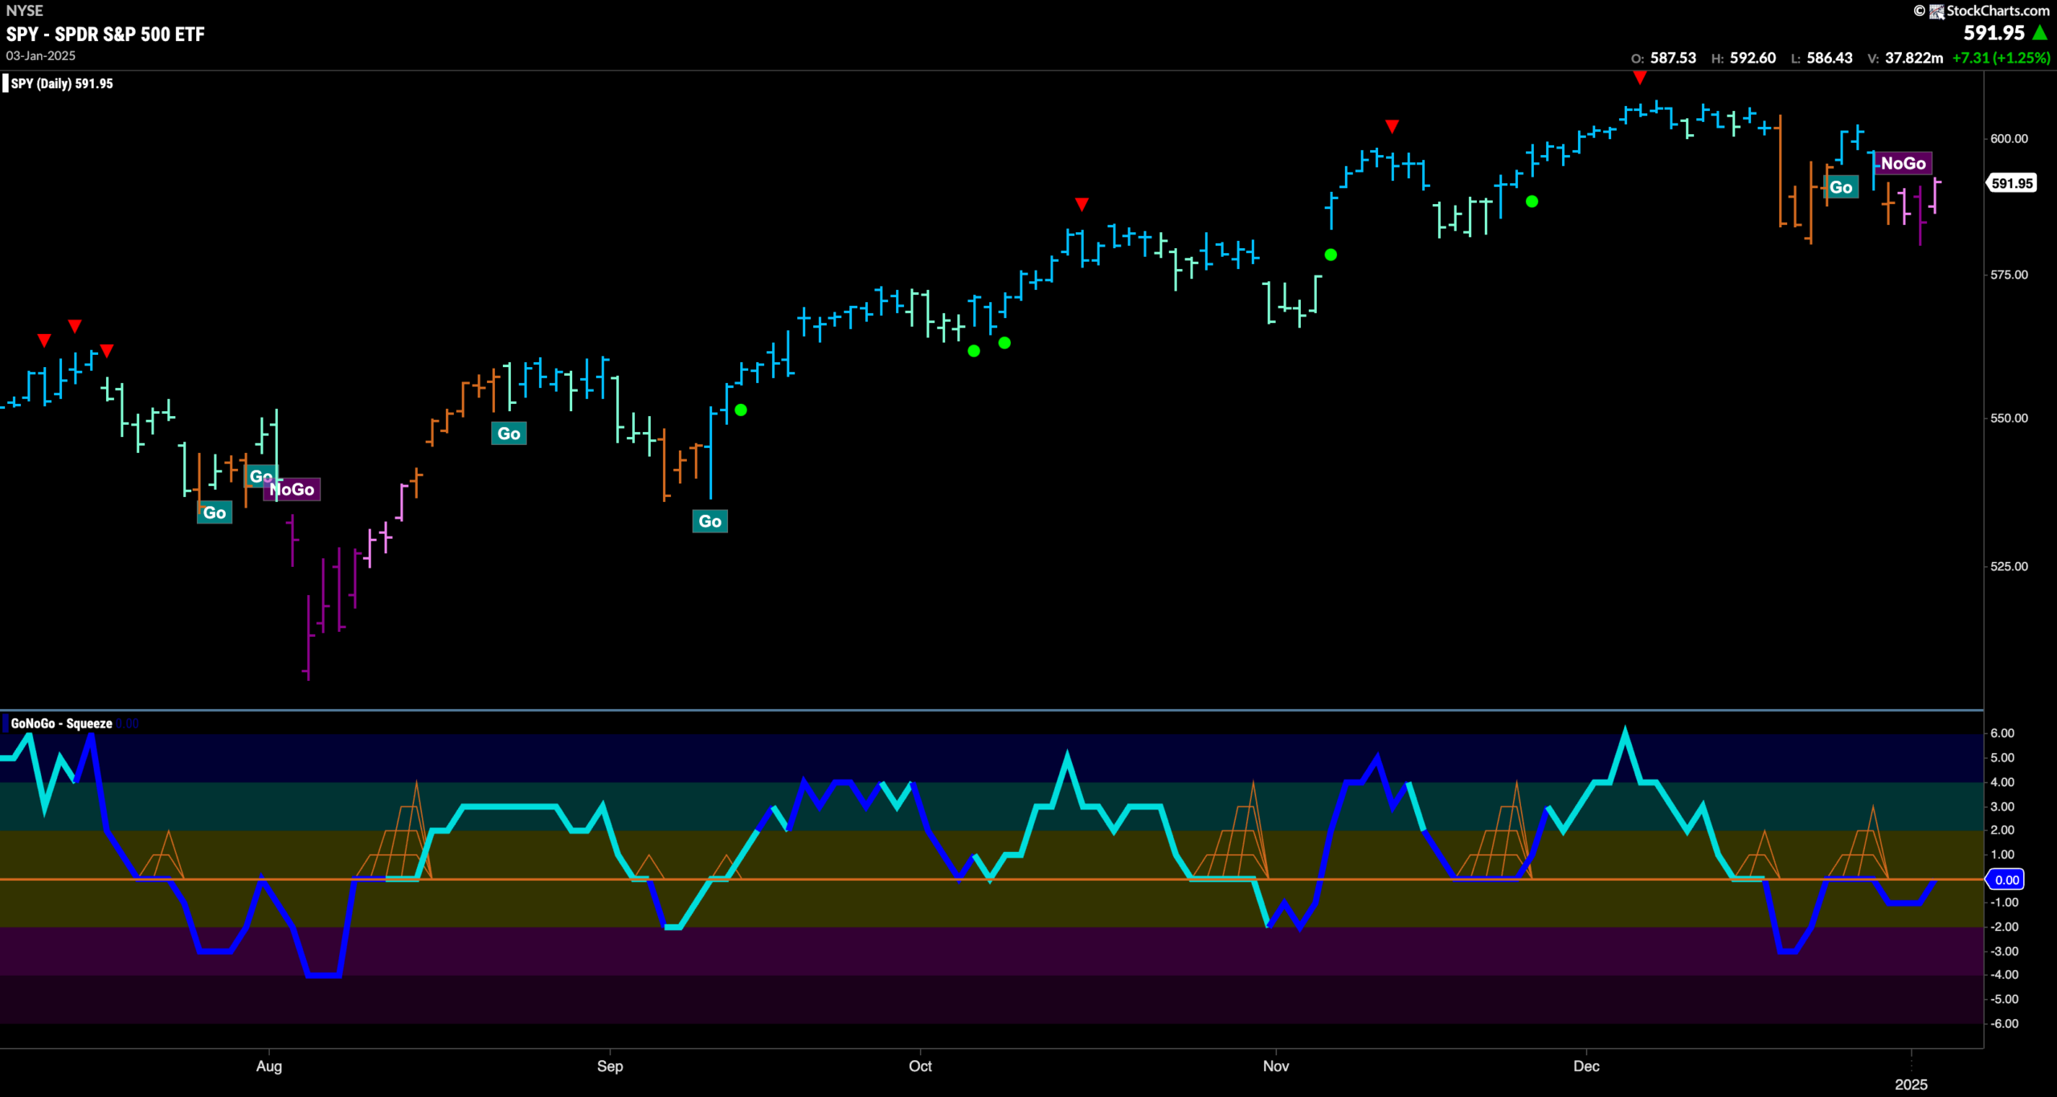Screen dimensions: 2057x1097
Task: Click the GoNoGo - Squeeze indicator label
Action: tap(62, 724)
